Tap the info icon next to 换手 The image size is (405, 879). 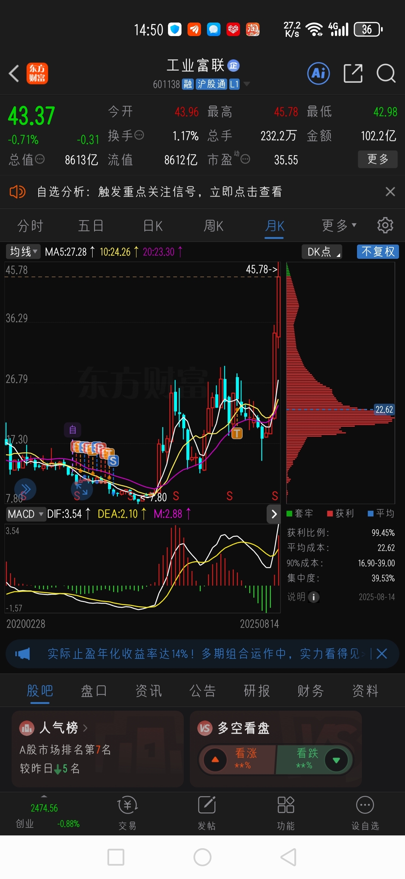[x=139, y=135]
